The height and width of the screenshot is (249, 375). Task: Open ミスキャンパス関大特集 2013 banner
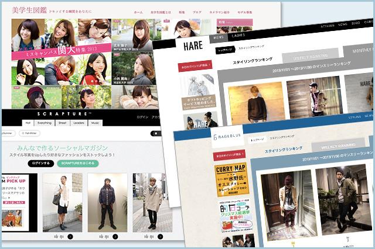61,52
